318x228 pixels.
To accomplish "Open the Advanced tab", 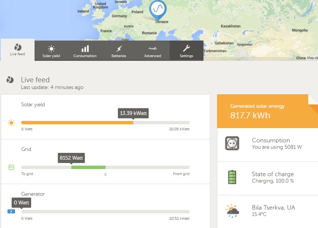I will (x=152, y=51).
